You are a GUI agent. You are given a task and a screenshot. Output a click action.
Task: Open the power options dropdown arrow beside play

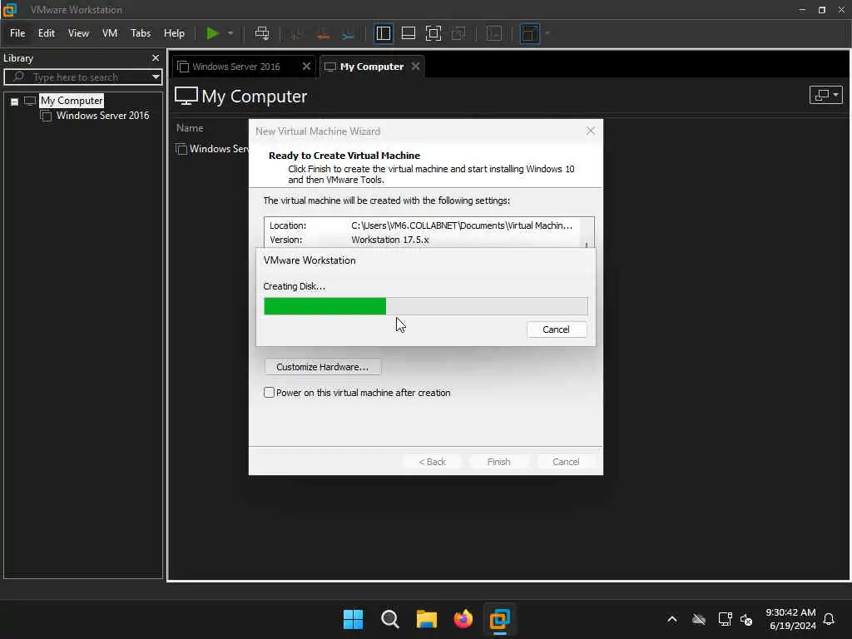230,33
